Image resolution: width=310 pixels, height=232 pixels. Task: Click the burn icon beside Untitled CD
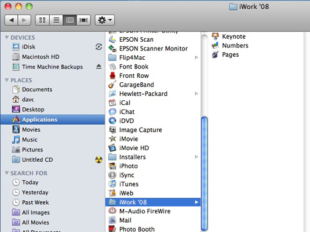(x=99, y=159)
